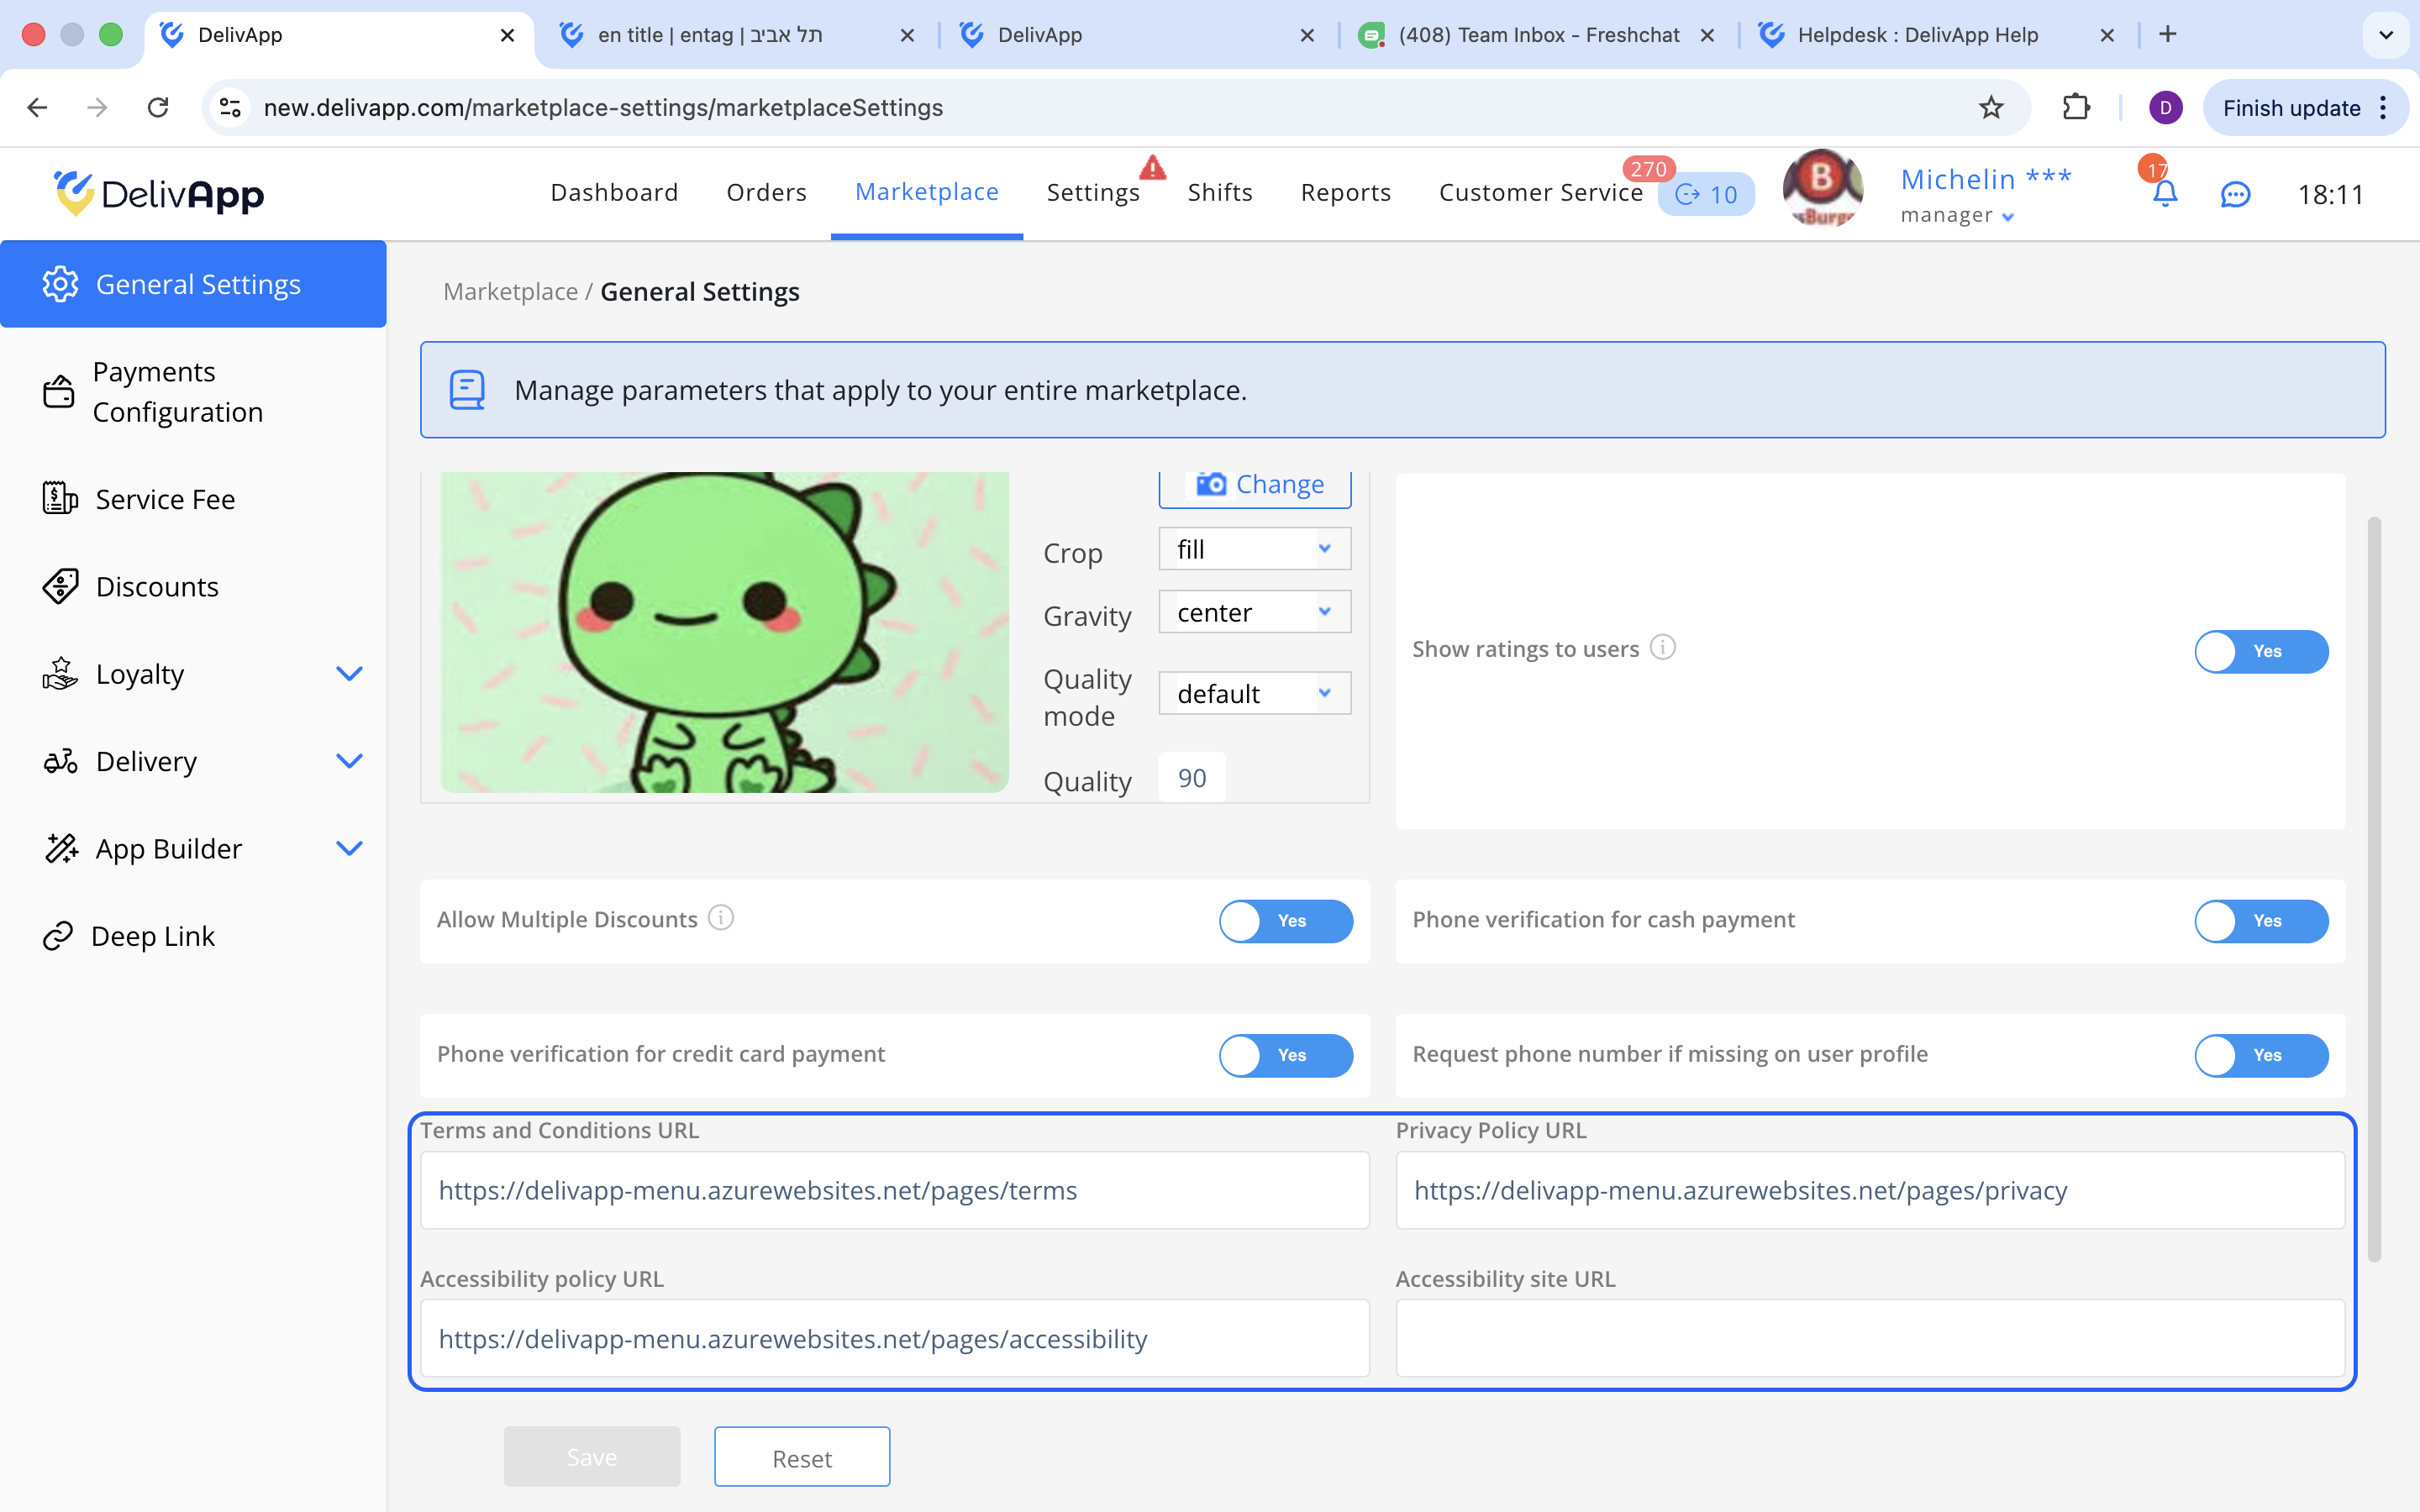Open the Crop dropdown set to fill

pyautogui.click(x=1254, y=549)
